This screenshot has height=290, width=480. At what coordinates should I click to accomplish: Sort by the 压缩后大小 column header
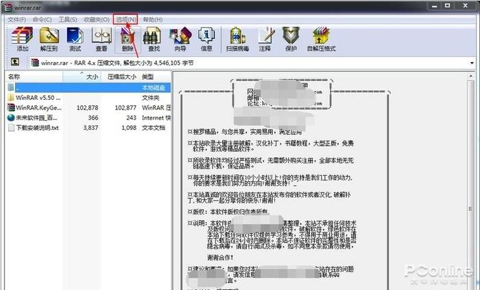[x=120, y=77]
